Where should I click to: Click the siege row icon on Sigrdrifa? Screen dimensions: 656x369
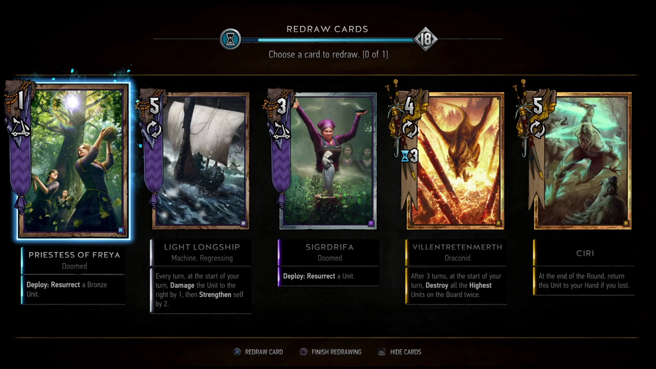[280, 132]
